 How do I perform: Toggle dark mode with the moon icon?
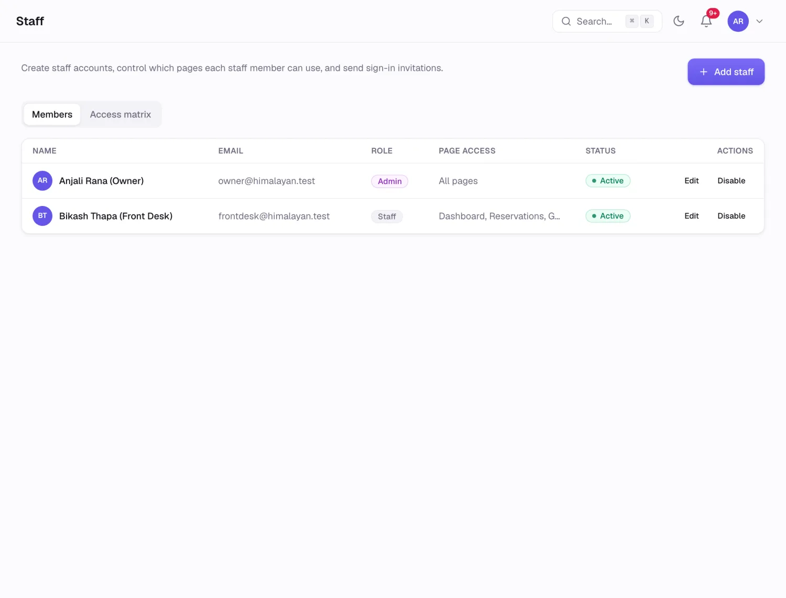click(x=679, y=21)
